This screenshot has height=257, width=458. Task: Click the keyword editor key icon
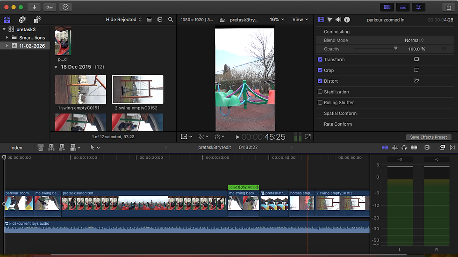[50, 7]
